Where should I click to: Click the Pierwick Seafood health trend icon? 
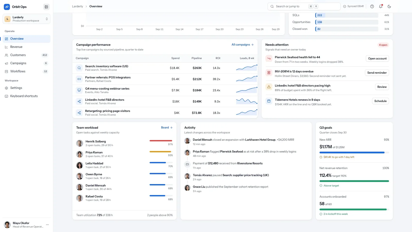pyautogui.click(x=269, y=59)
